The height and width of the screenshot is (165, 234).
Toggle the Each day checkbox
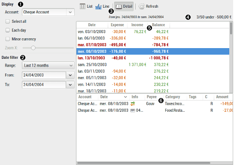pos(8,31)
